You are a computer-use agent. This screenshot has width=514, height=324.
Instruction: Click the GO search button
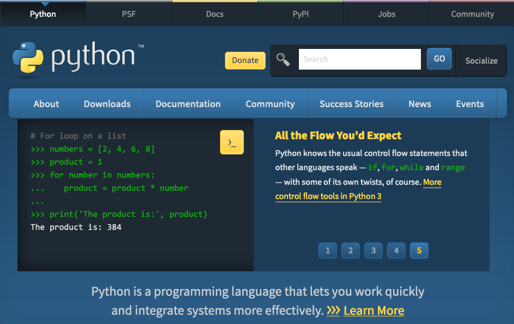pyautogui.click(x=439, y=59)
